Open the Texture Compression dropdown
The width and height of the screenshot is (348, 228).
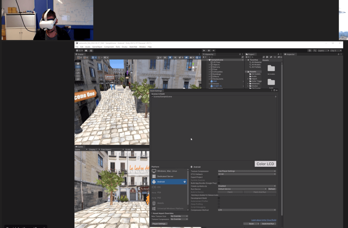tap(247, 171)
